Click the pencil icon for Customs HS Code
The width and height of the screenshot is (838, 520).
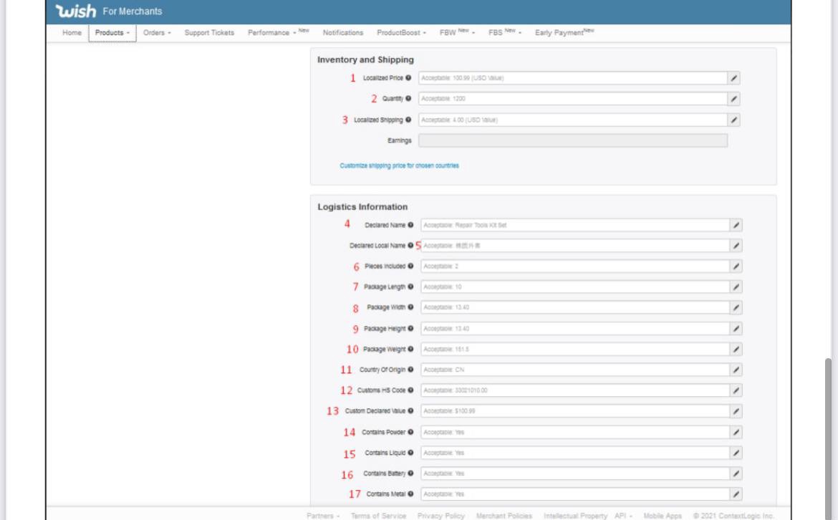point(736,390)
